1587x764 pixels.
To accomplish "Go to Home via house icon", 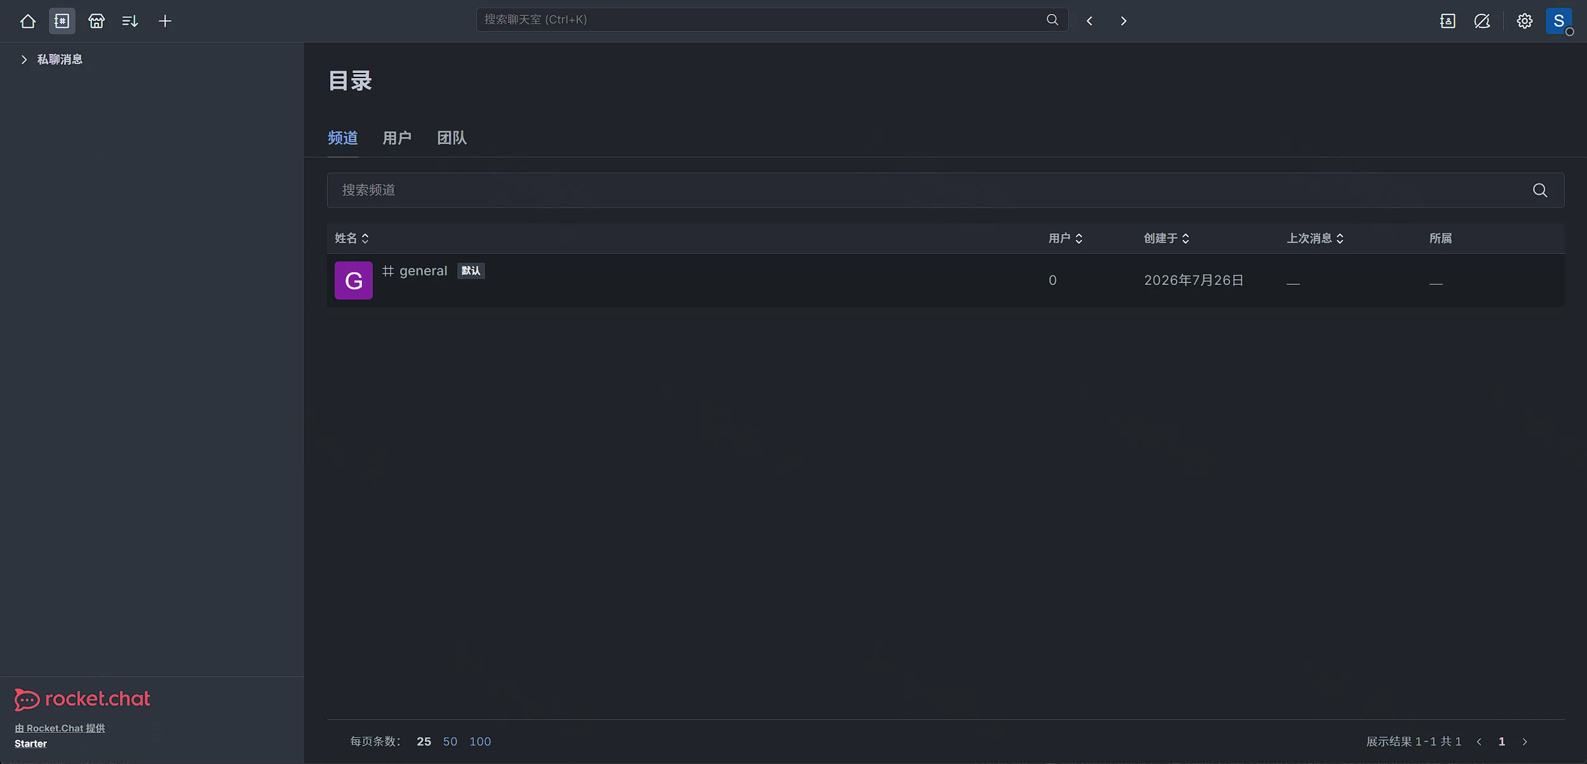I will 28,21.
